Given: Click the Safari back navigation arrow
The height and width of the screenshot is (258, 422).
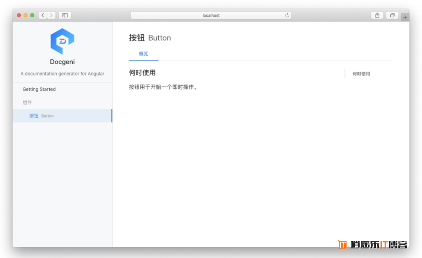Looking at the screenshot, I should (x=43, y=15).
